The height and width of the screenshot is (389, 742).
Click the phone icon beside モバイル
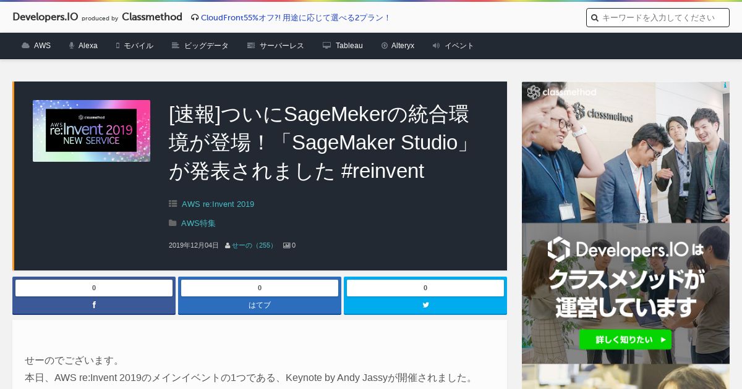[x=117, y=46]
